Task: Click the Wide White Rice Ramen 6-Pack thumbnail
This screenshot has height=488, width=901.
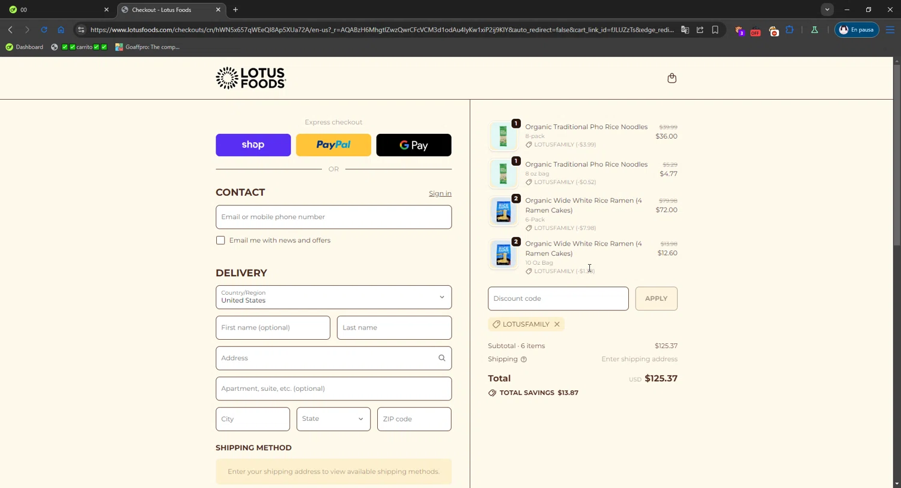Action: 503,211
